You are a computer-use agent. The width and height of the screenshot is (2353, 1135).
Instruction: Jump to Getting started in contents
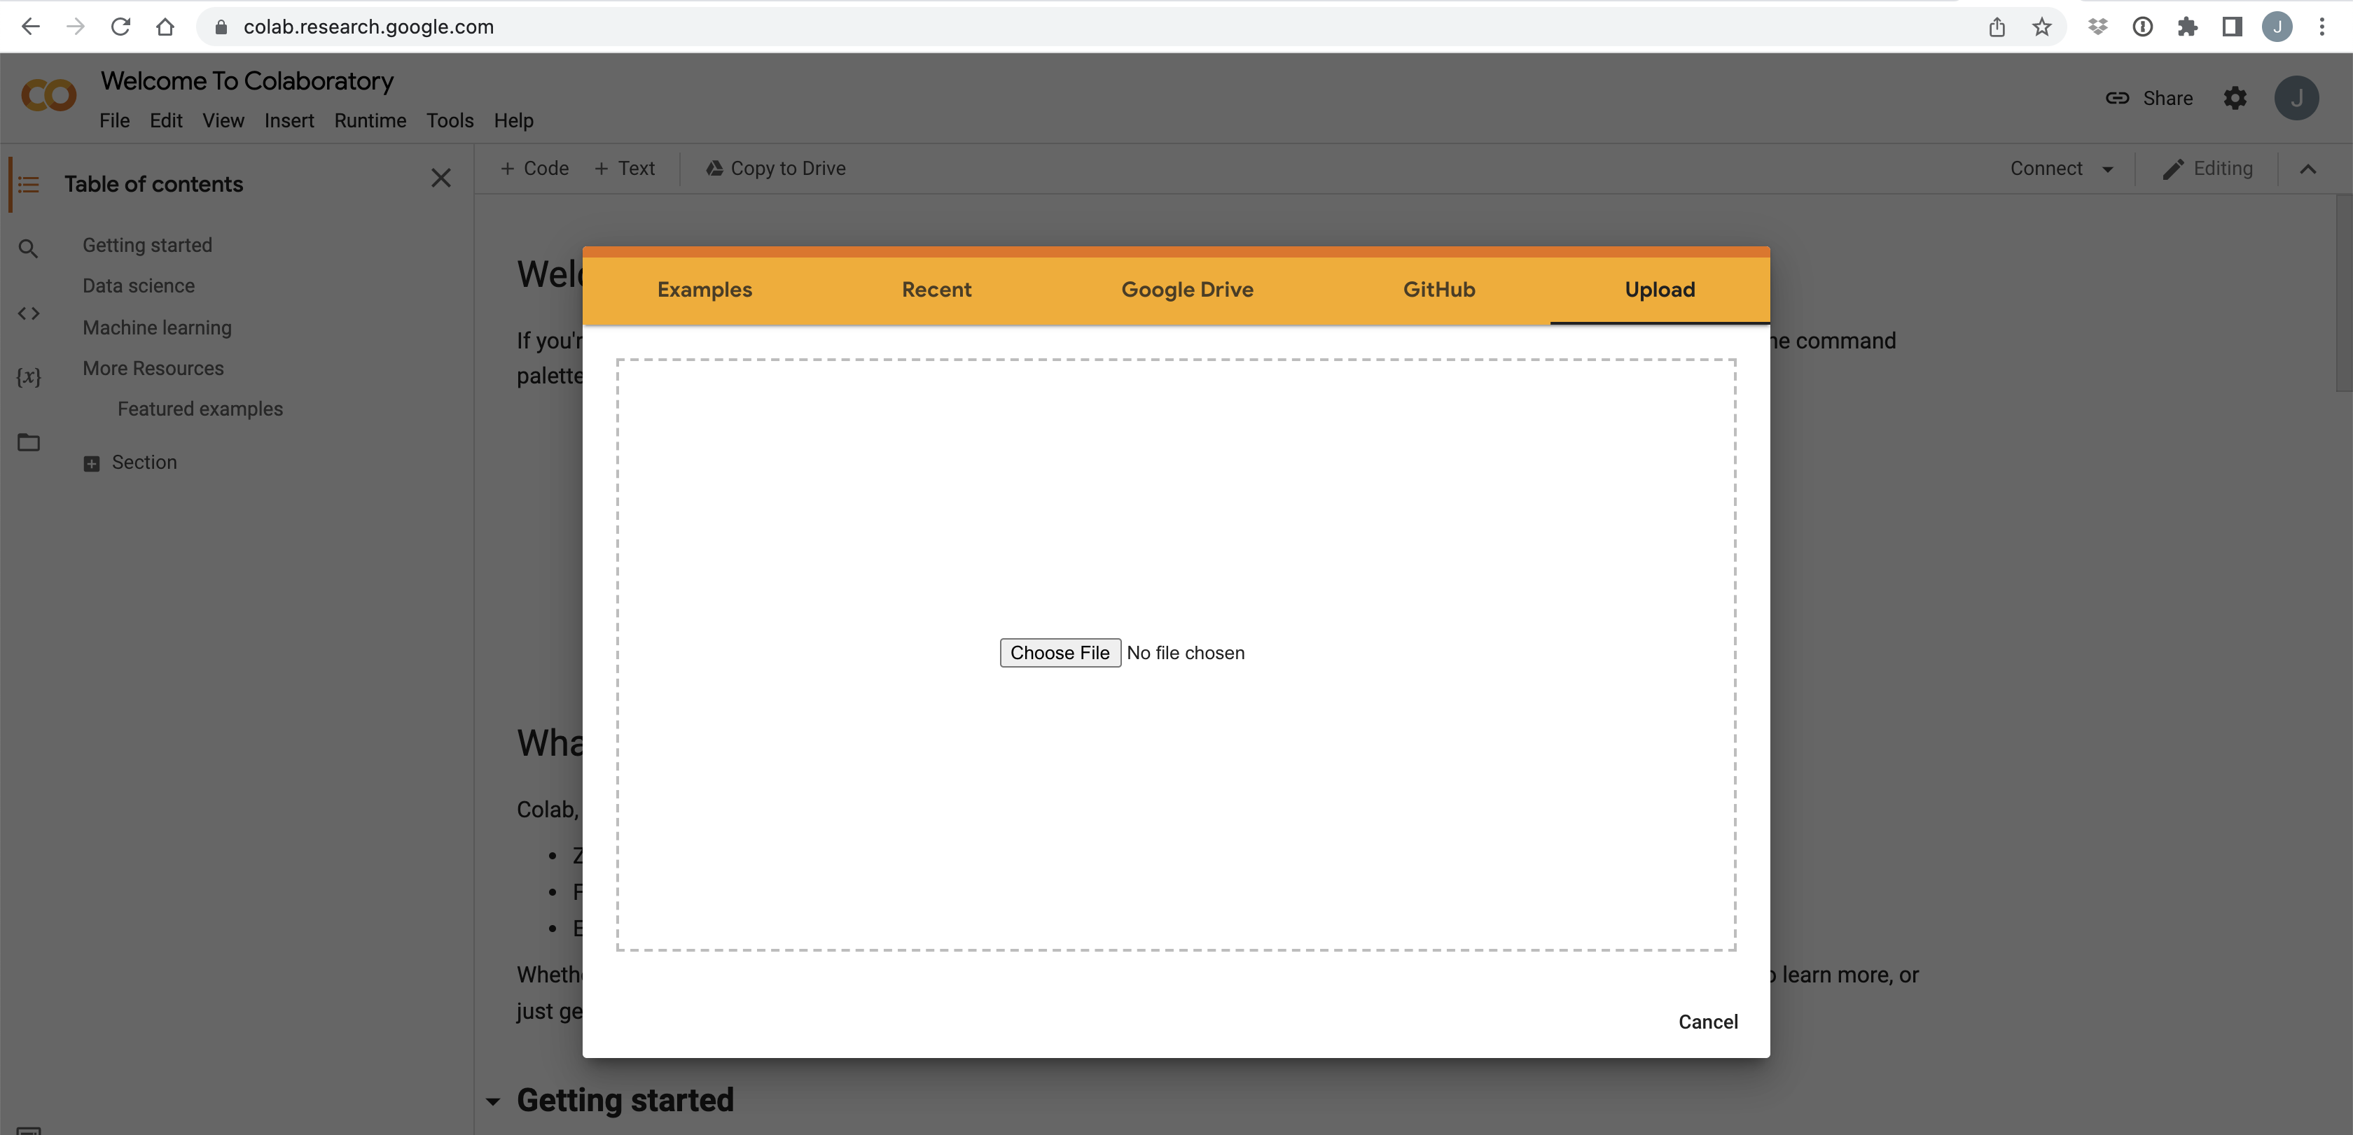click(147, 246)
